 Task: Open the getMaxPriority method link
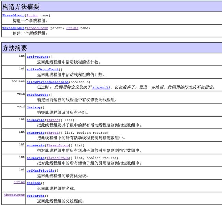41,170
